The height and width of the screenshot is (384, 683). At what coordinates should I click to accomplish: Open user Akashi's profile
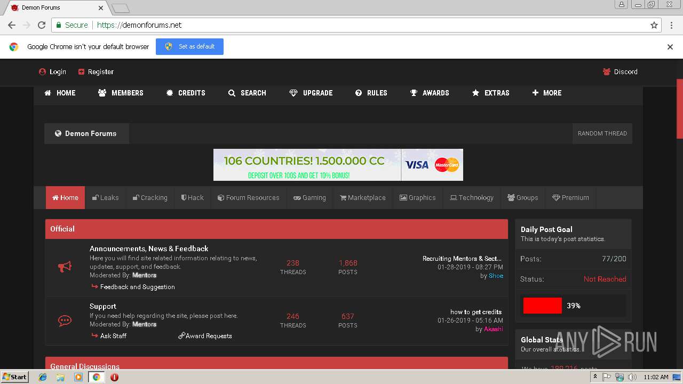494,329
